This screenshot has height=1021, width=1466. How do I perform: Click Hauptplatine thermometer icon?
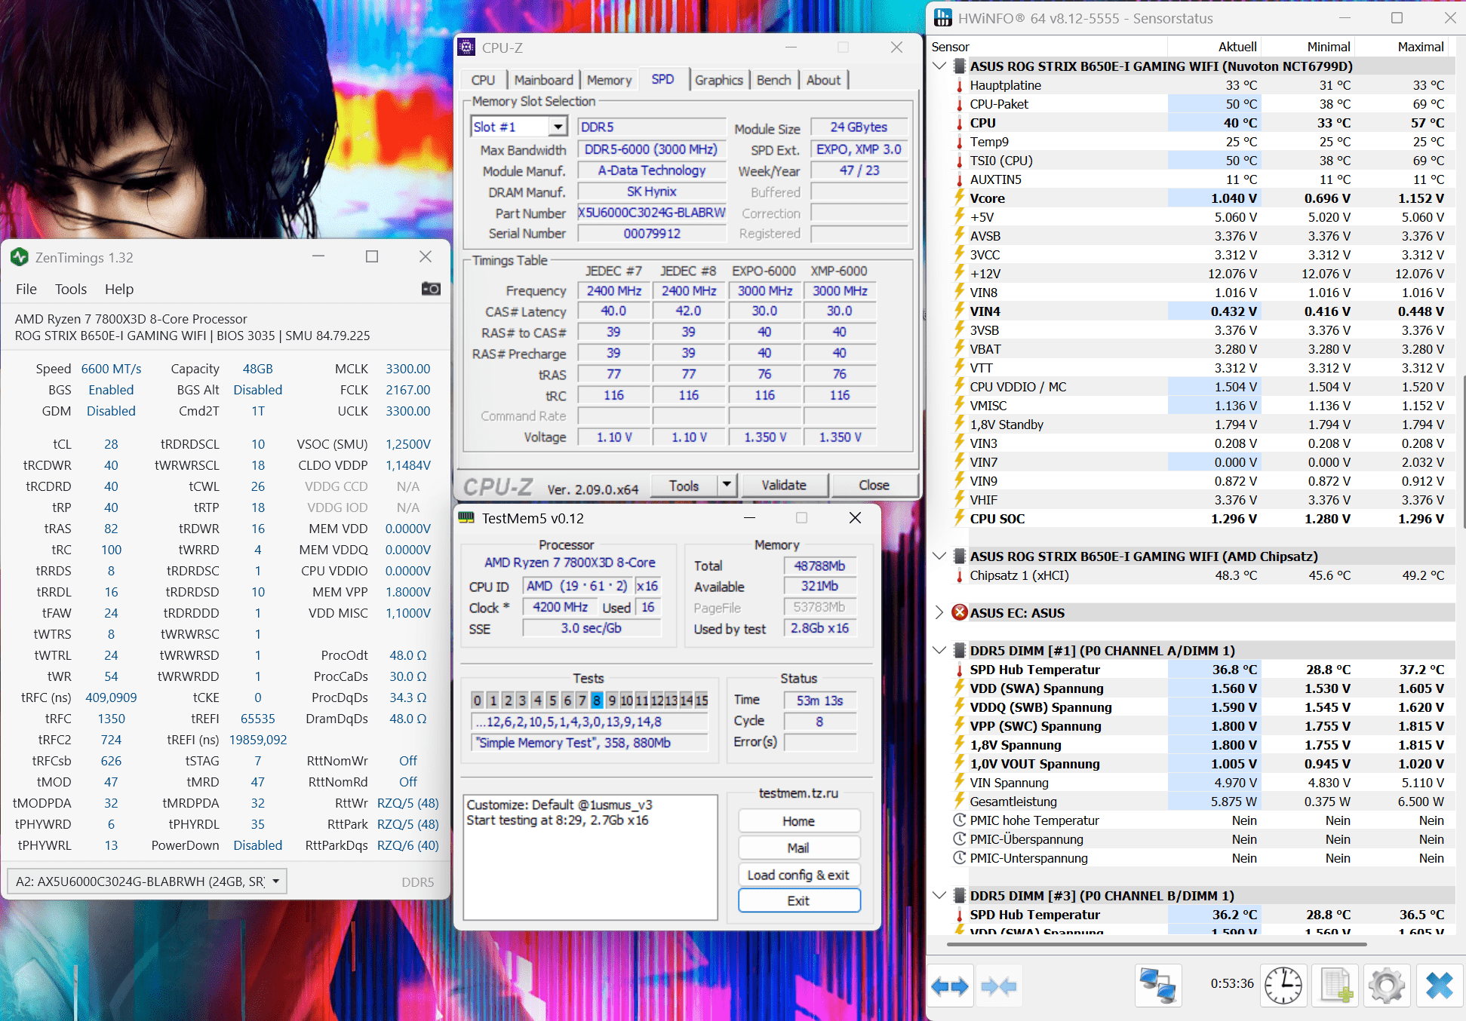(x=960, y=85)
